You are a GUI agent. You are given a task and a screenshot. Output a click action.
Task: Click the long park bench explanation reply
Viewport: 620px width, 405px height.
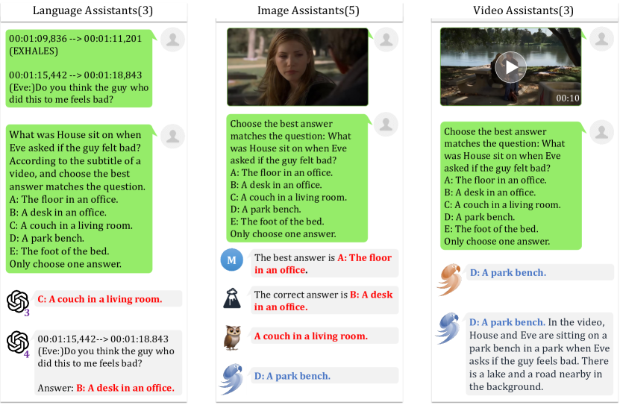(x=539, y=354)
